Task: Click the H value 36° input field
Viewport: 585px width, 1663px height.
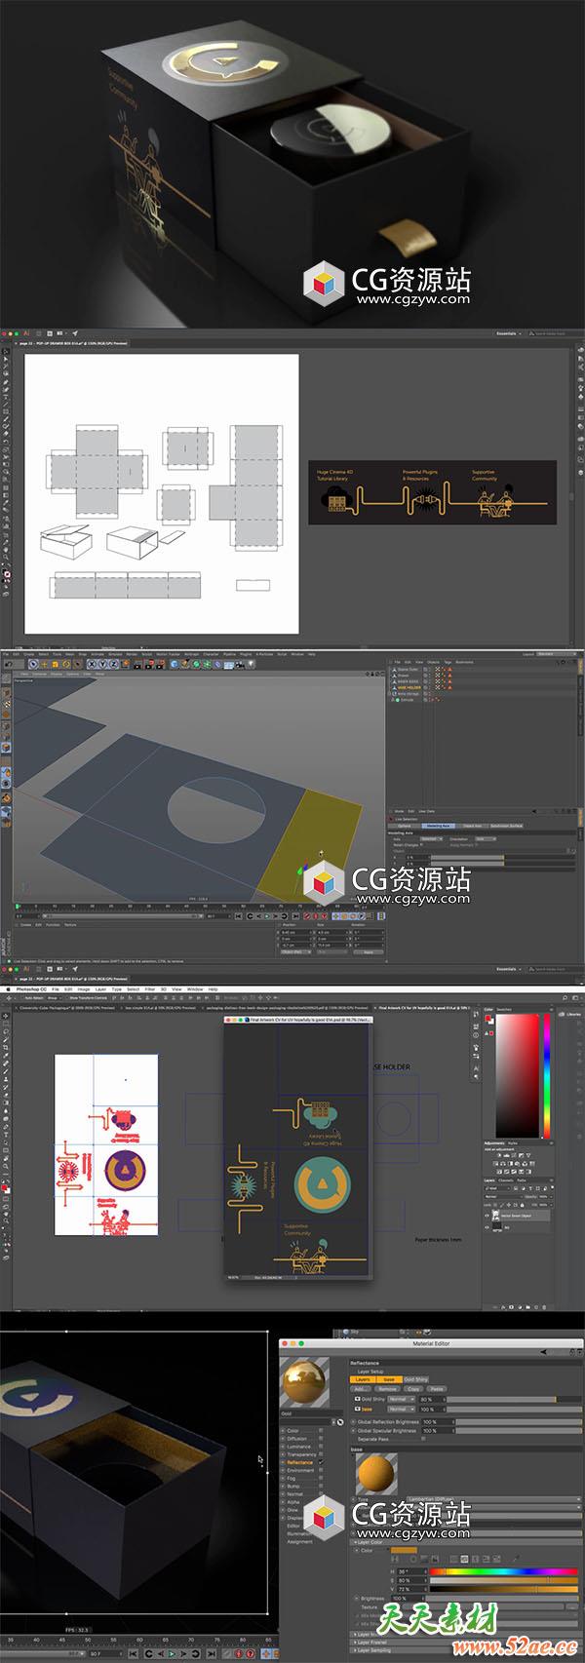Action: point(410,1571)
